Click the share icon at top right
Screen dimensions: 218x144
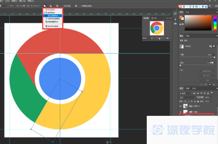[x=216, y=6]
